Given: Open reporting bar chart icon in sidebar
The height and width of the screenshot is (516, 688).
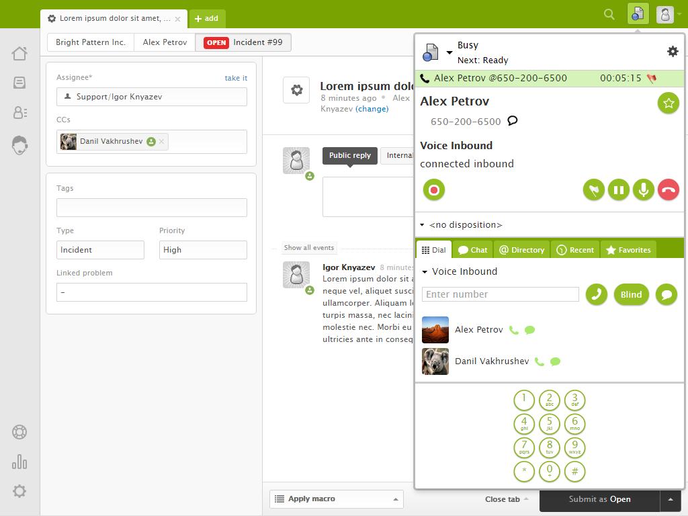Looking at the screenshot, I should (x=19, y=462).
